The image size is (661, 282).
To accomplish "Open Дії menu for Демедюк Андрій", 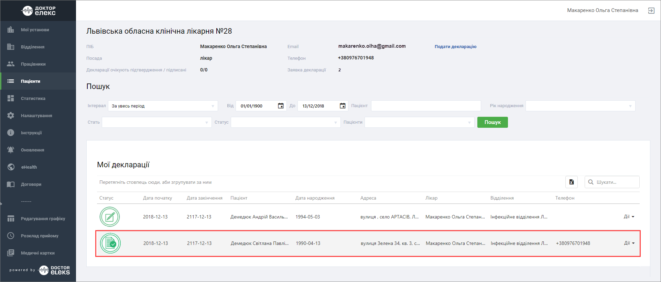I will coord(629,217).
